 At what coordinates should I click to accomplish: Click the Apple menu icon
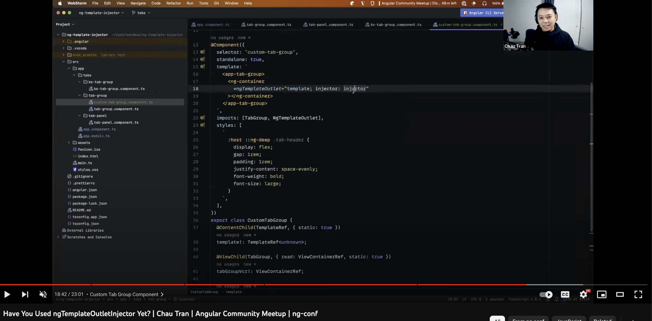coord(60,3)
